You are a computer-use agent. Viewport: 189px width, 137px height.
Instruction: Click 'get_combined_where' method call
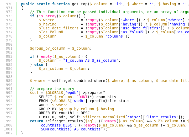[x=85, y=81]
